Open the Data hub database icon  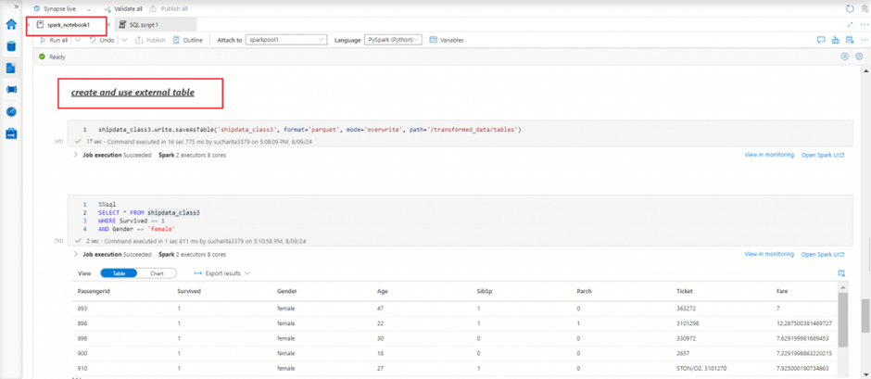coord(11,45)
